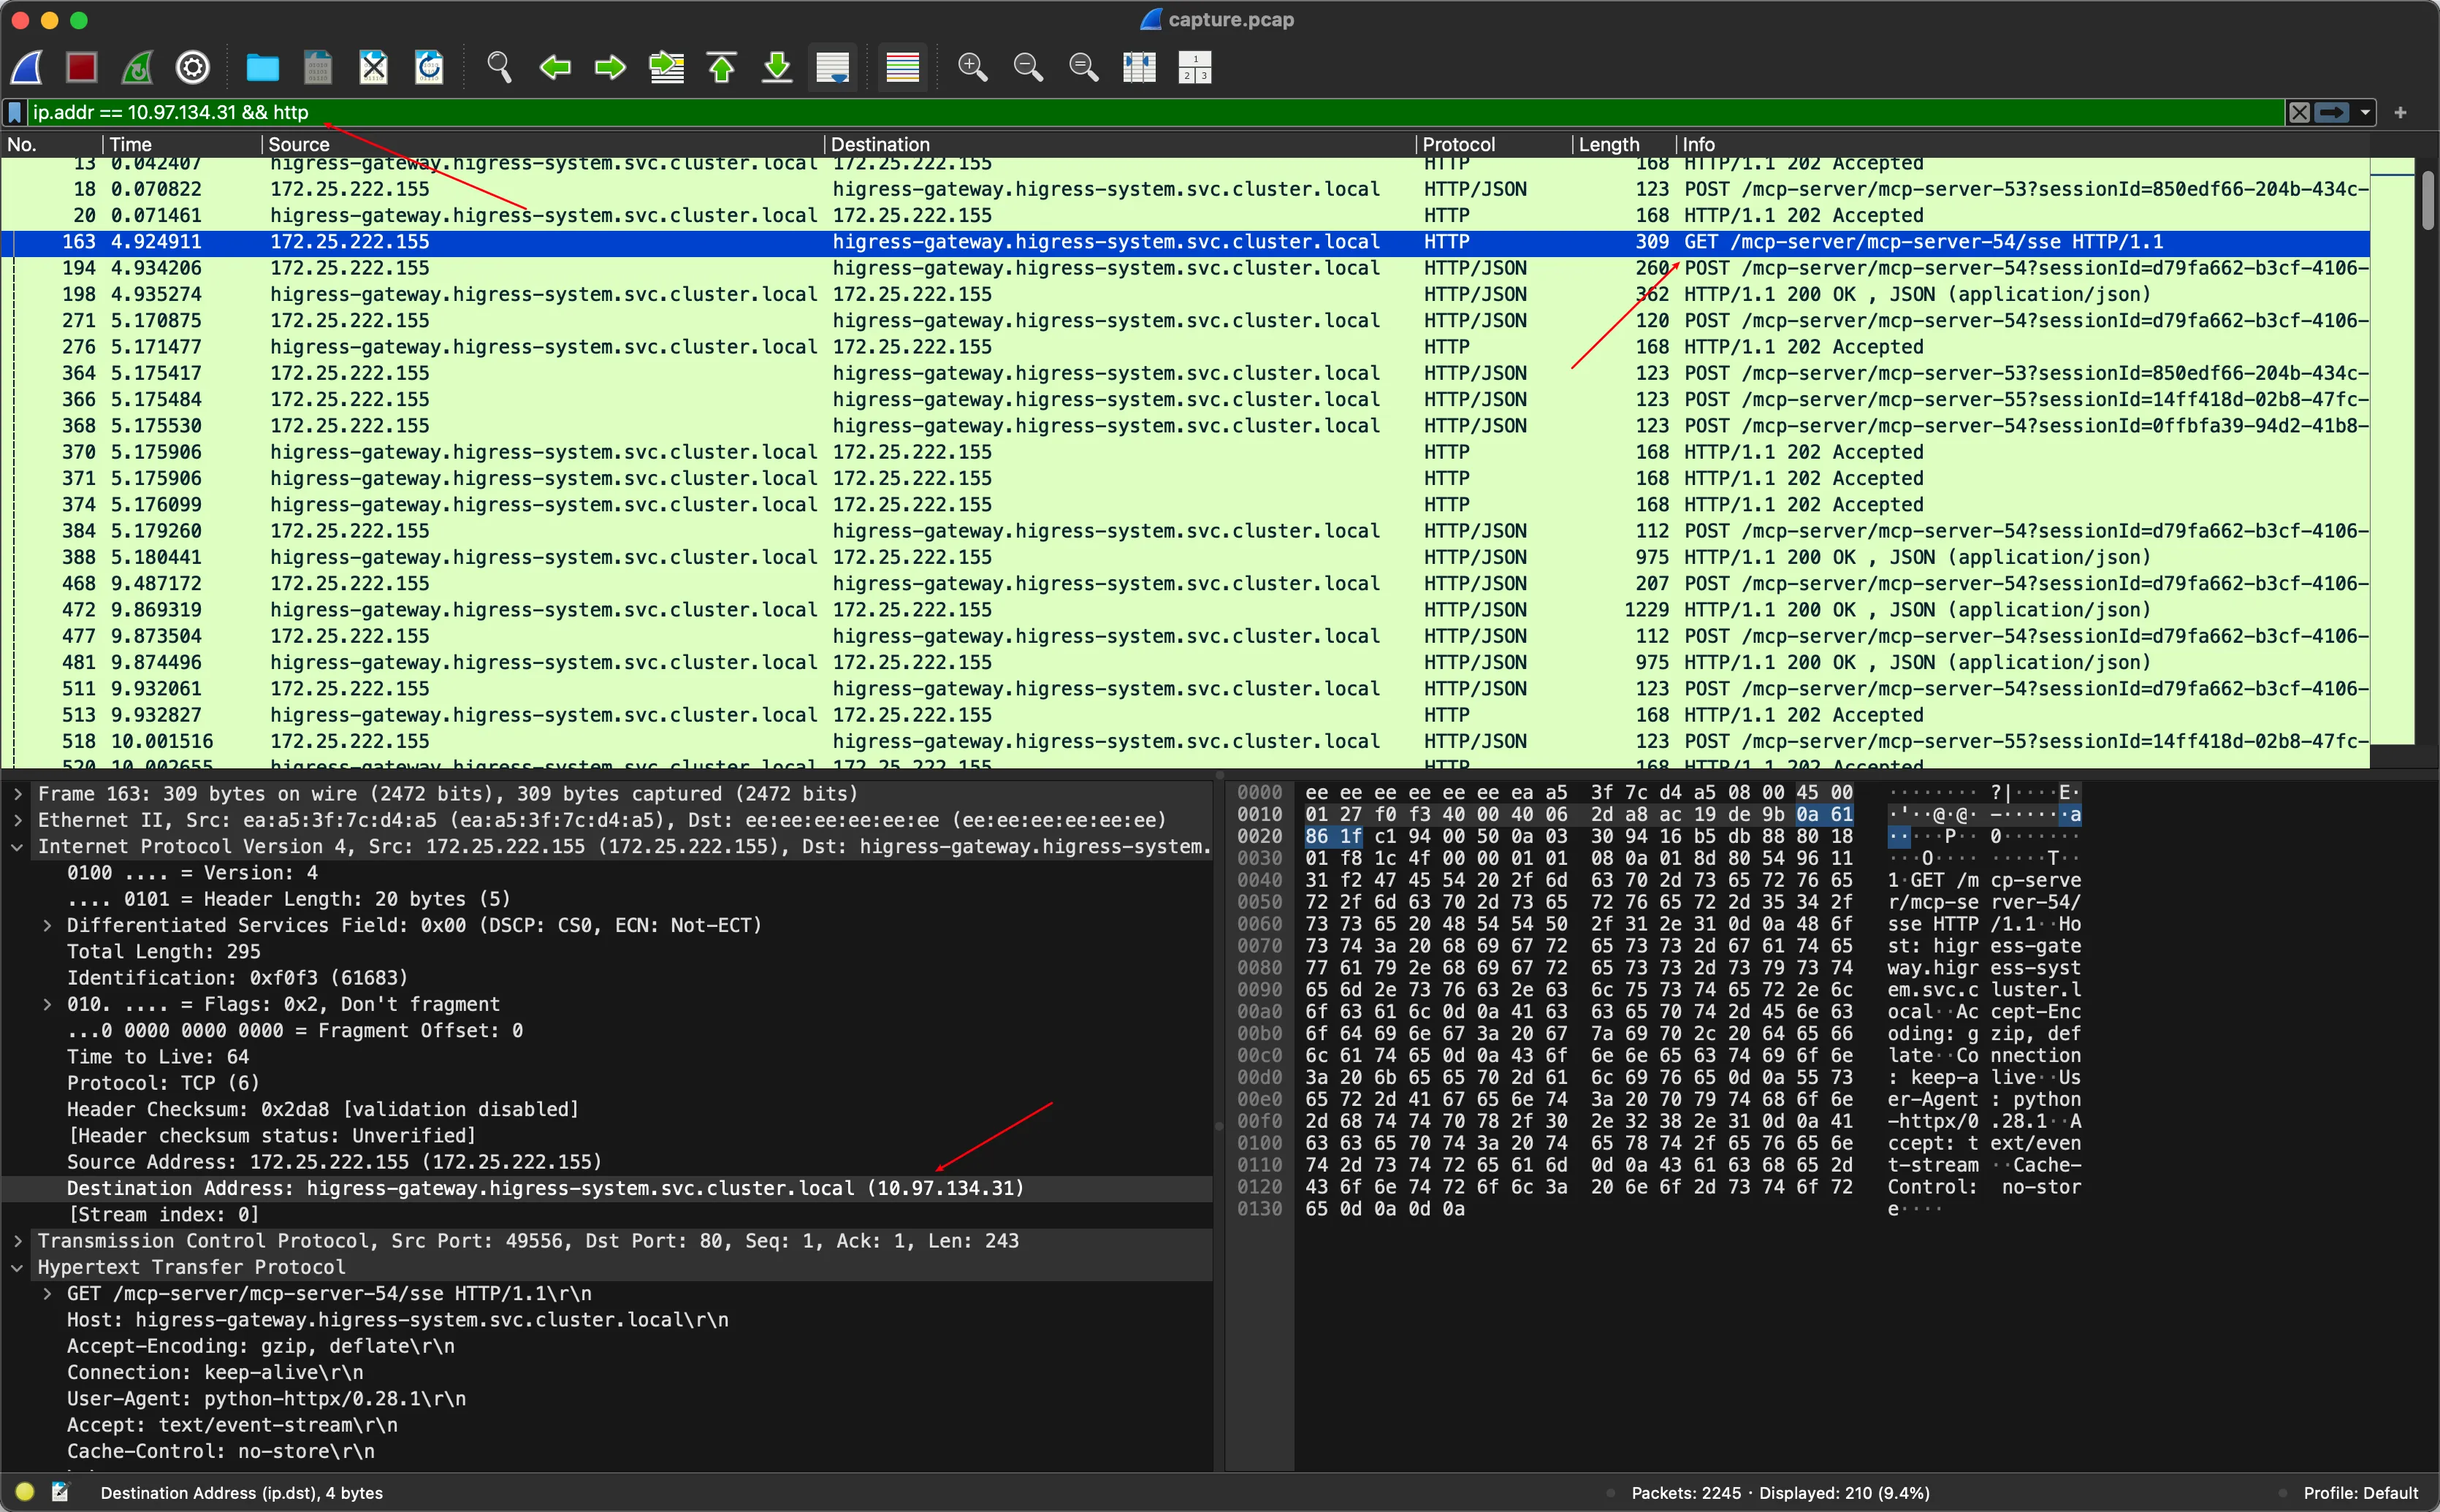
Task: Select the User-Agent: python-httpx/0.28.1 line
Action: [266, 1399]
